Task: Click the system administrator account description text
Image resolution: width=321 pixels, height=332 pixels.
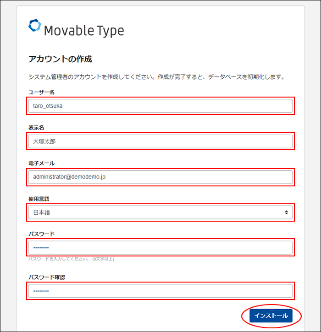Action: [x=157, y=76]
